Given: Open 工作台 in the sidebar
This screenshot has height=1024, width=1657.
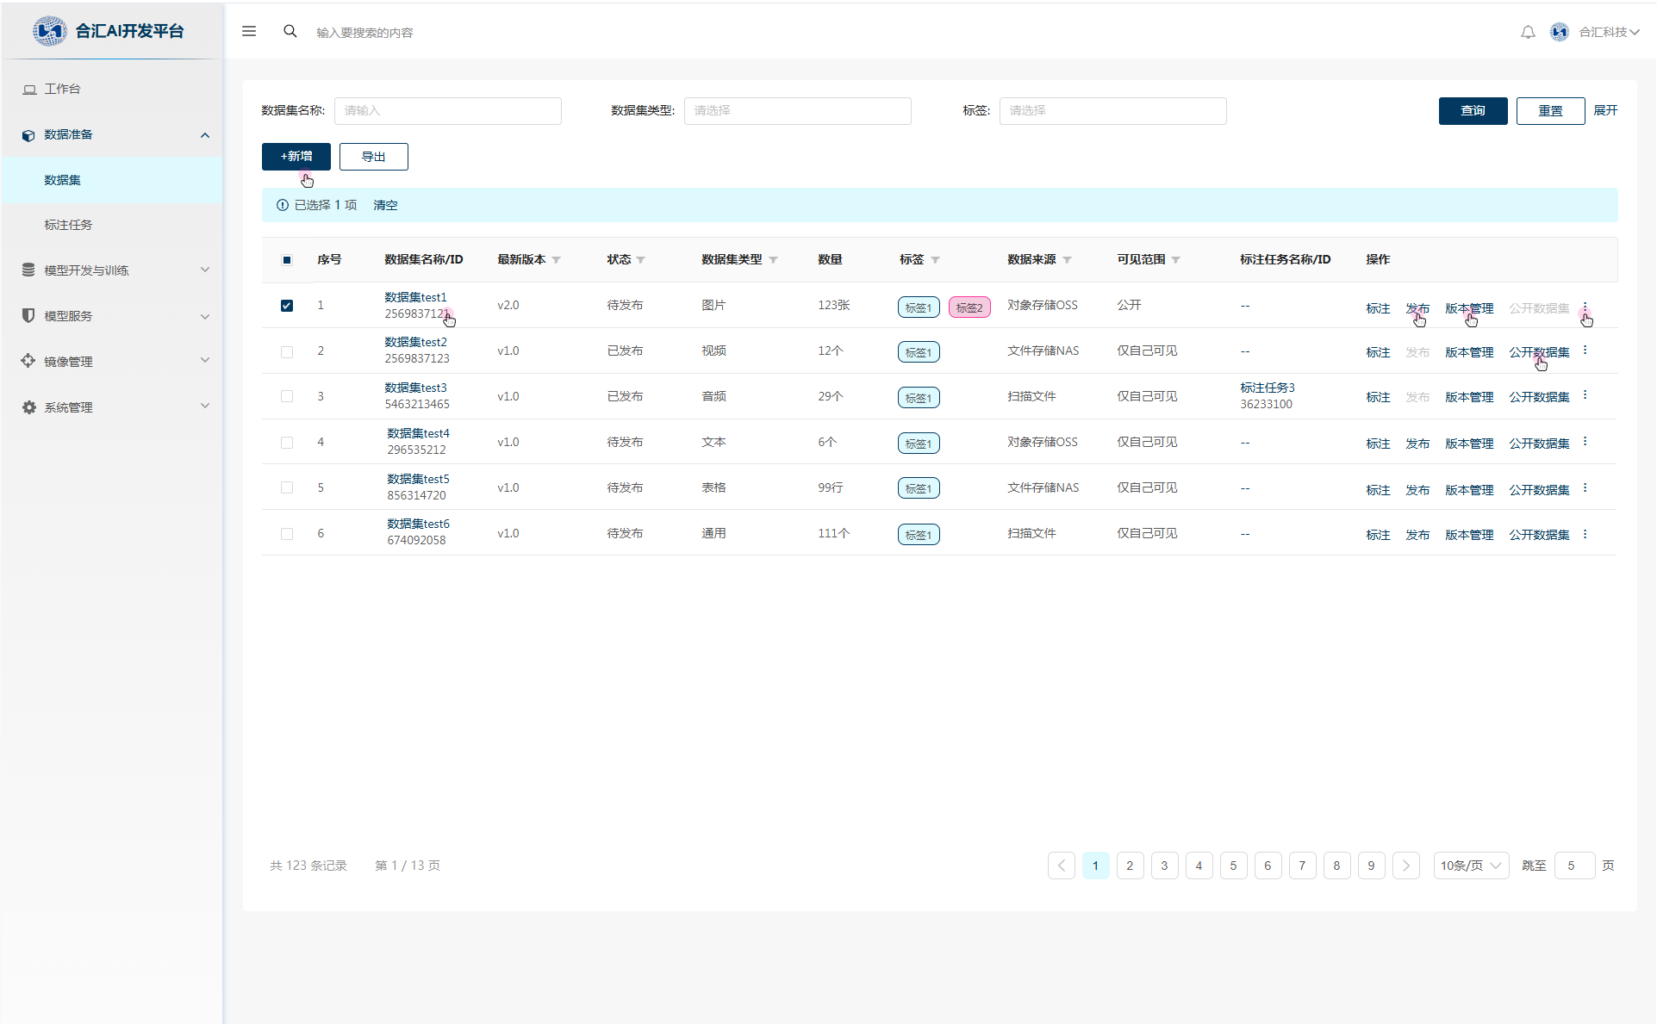Looking at the screenshot, I should tap(62, 89).
